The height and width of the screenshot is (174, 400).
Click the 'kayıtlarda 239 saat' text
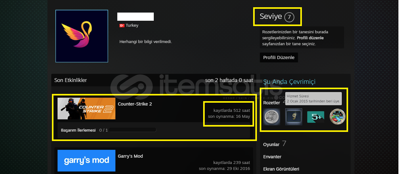click(x=231, y=162)
